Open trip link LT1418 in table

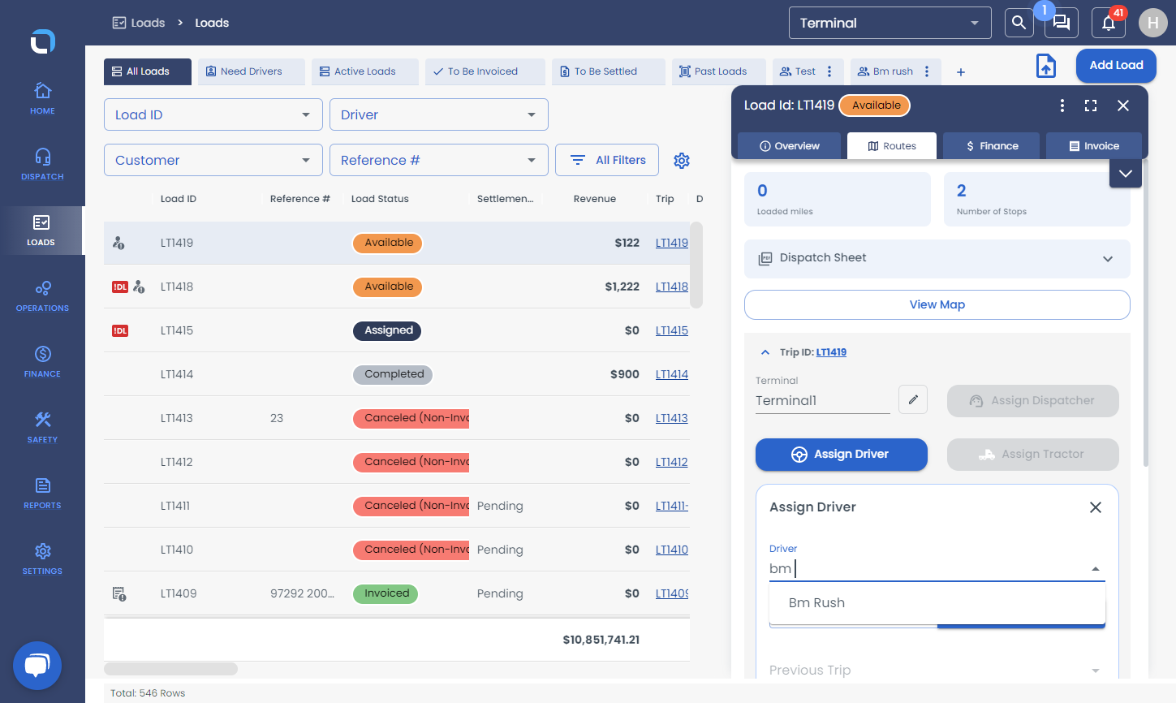click(672, 287)
